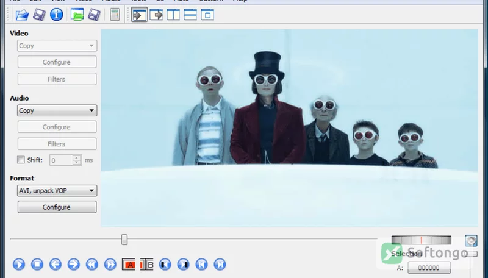The width and height of the screenshot is (488, 278).
Task: Seek to previous black frame
Action: point(165,265)
